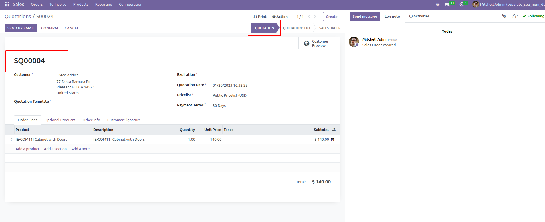Click Mitchell Admin avatar in top bar
This screenshot has height=222, width=545.
(x=475, y=4)
